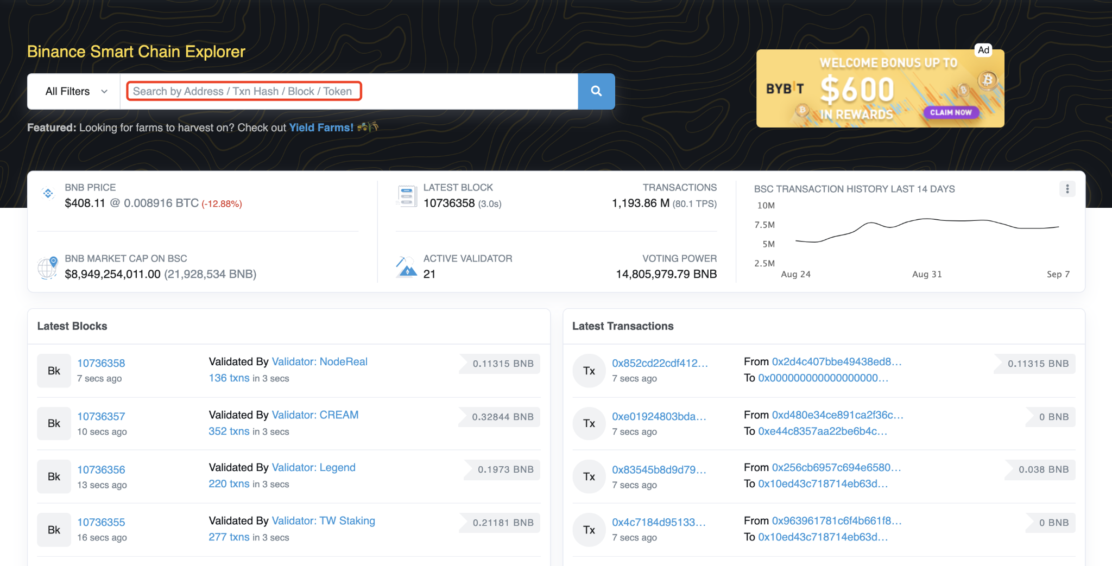This screenshot has height=566, width=1112.
Task: Click the 0.1973 BNB block reward badge
Action: click(x=502, y=469)
